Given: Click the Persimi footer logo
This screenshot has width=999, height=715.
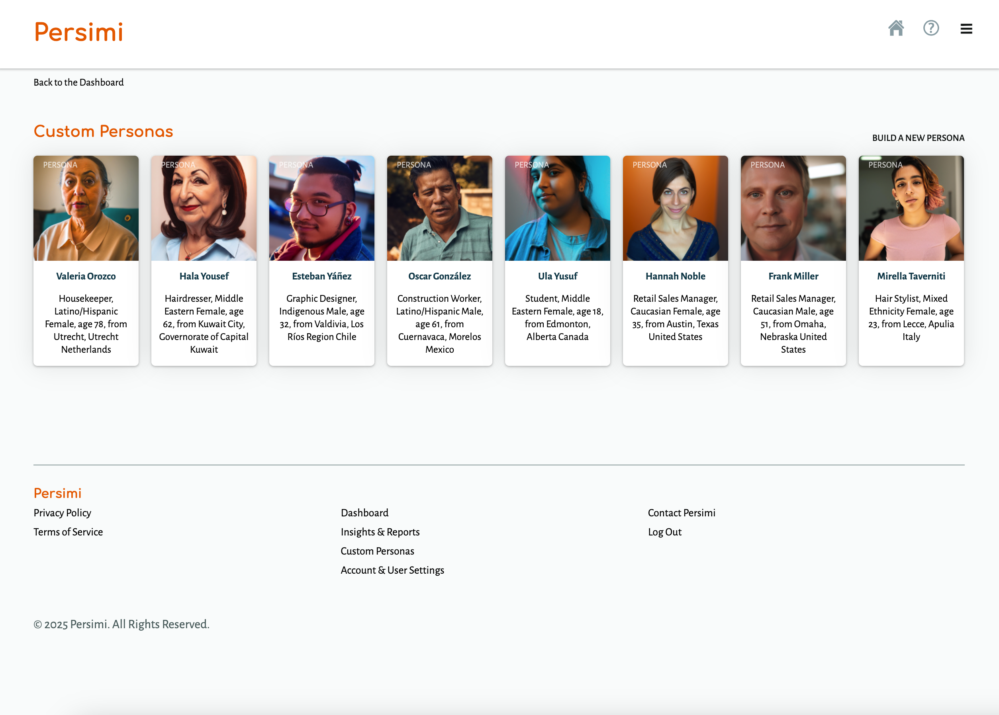Looking at the screenshot, I should point(58,493).
